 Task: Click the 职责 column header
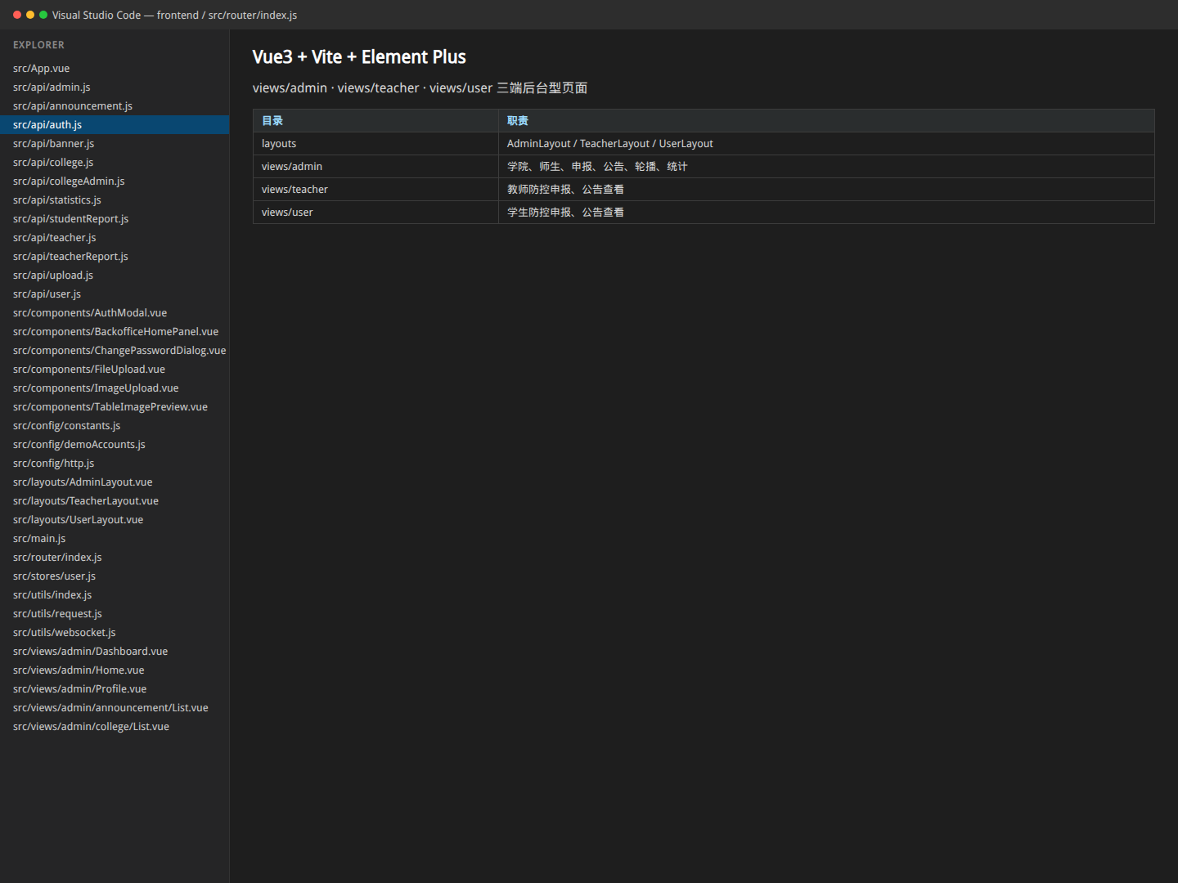tap(826, 121)
